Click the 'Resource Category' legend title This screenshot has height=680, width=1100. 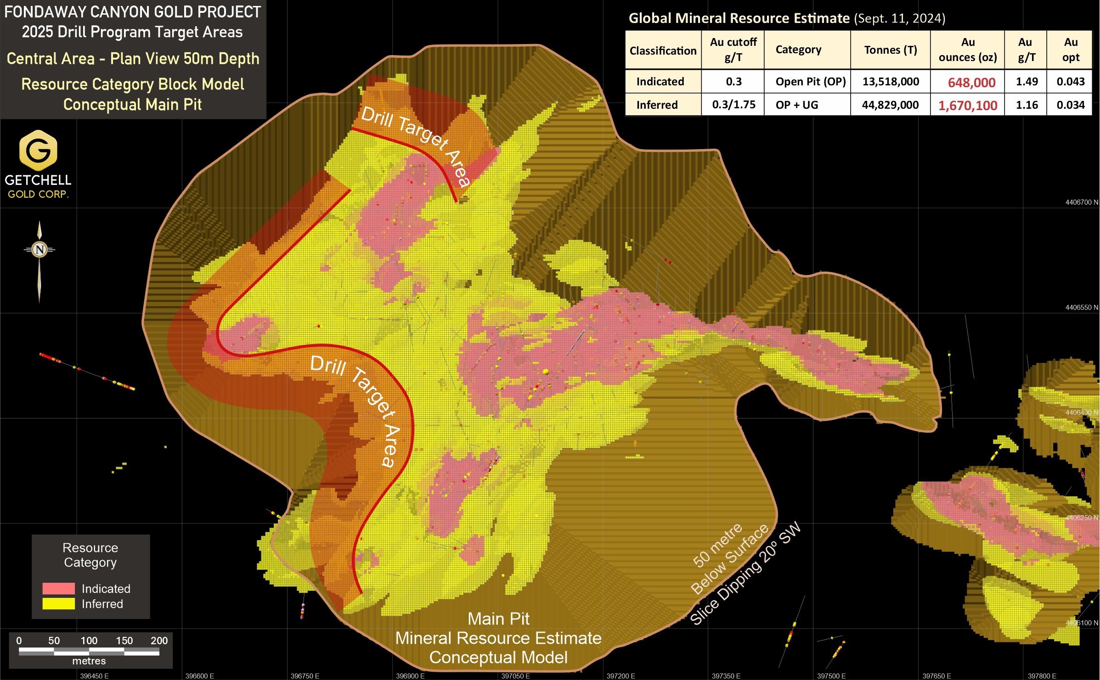[90, 555]
